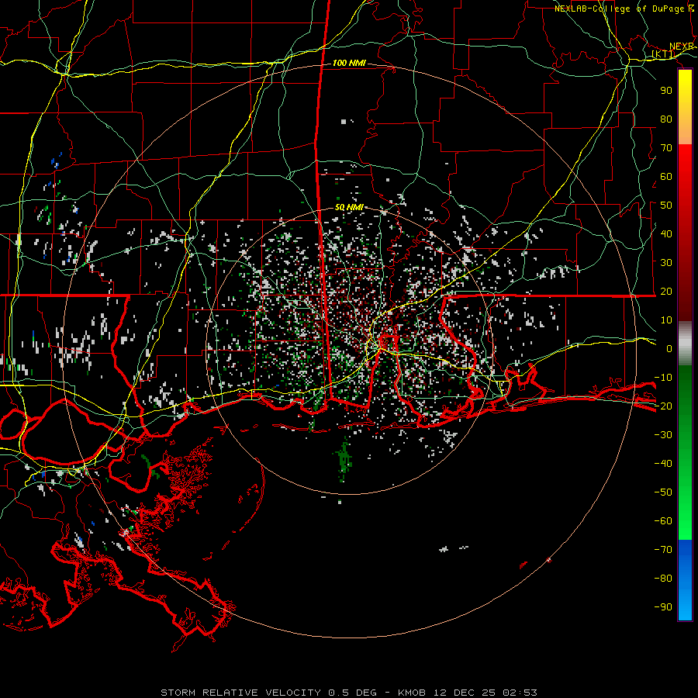The image size is (698, 698).
Task: Click the 100 NMI range ring label
Action: coord(349,63)
